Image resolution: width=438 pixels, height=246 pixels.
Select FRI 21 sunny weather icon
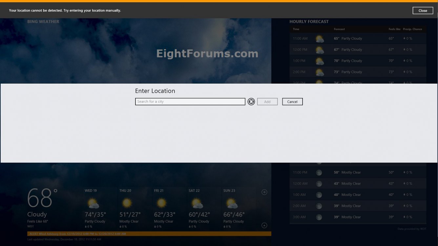tap(161, 203)
